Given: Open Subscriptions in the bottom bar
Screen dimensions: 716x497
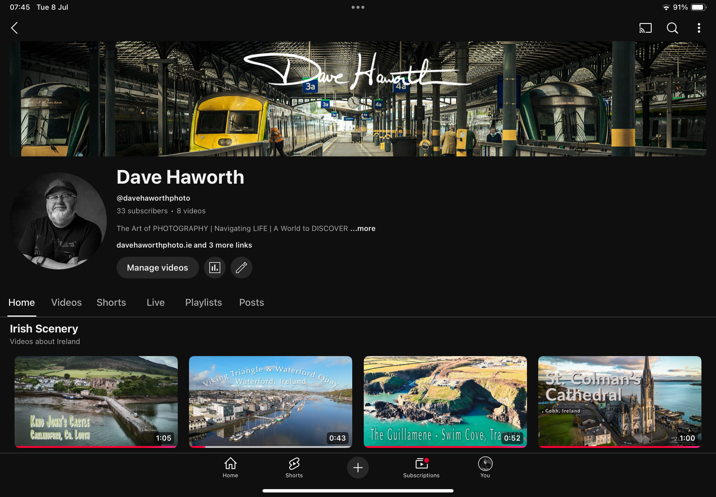Looking at the screenshot, I should (x=421, y=467).
